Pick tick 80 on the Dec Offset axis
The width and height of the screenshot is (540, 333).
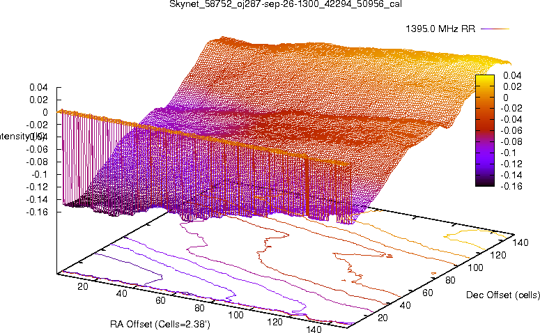coord(450,280)
